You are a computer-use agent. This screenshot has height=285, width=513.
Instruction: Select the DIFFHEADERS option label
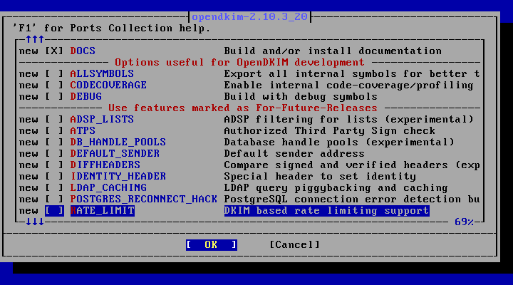105,165
